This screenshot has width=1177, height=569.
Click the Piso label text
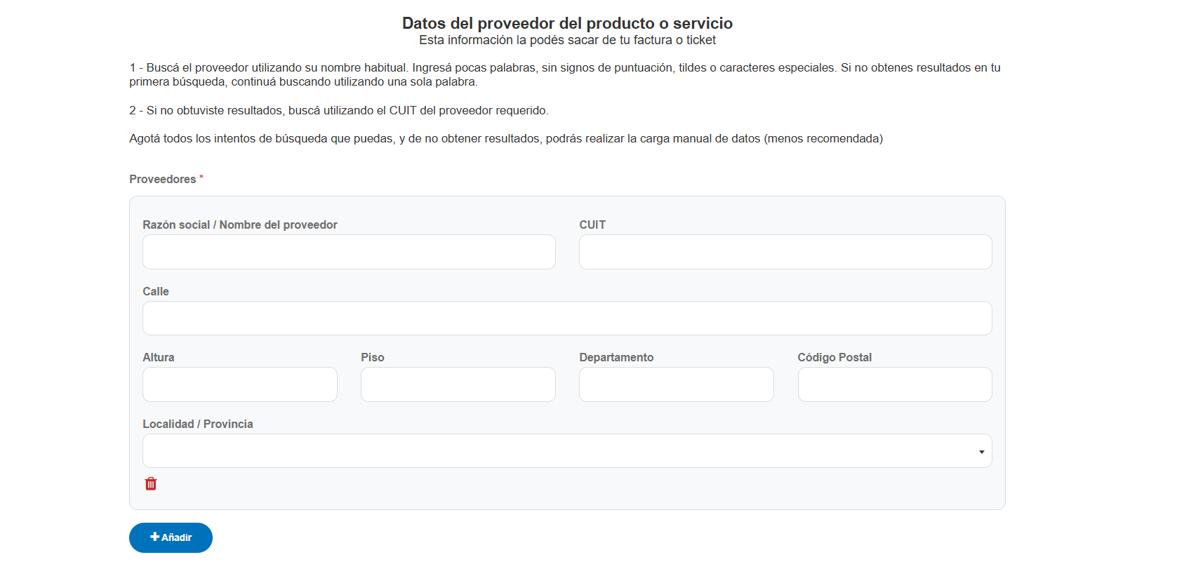coord(373,357)
